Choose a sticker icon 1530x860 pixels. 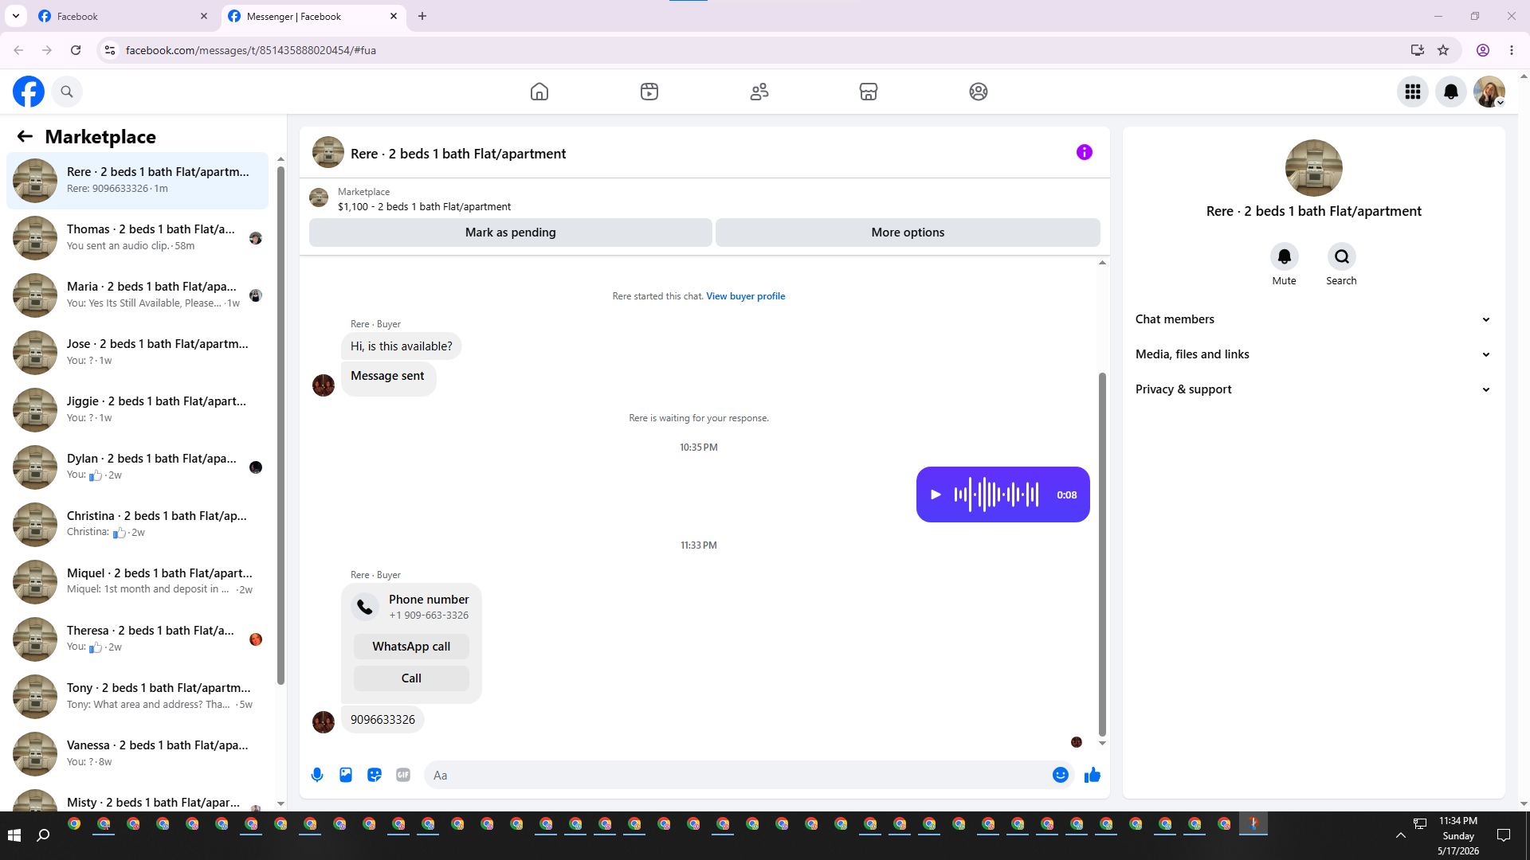point(375,775)
